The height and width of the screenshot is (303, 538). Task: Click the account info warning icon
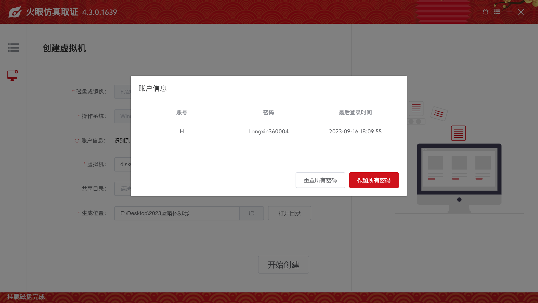pos(77,141)
